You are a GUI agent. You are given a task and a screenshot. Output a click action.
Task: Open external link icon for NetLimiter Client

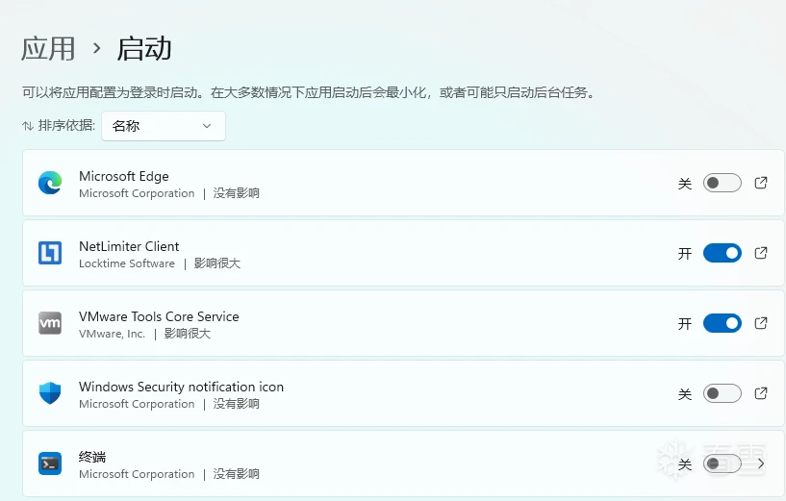click(x=761, y=253)
